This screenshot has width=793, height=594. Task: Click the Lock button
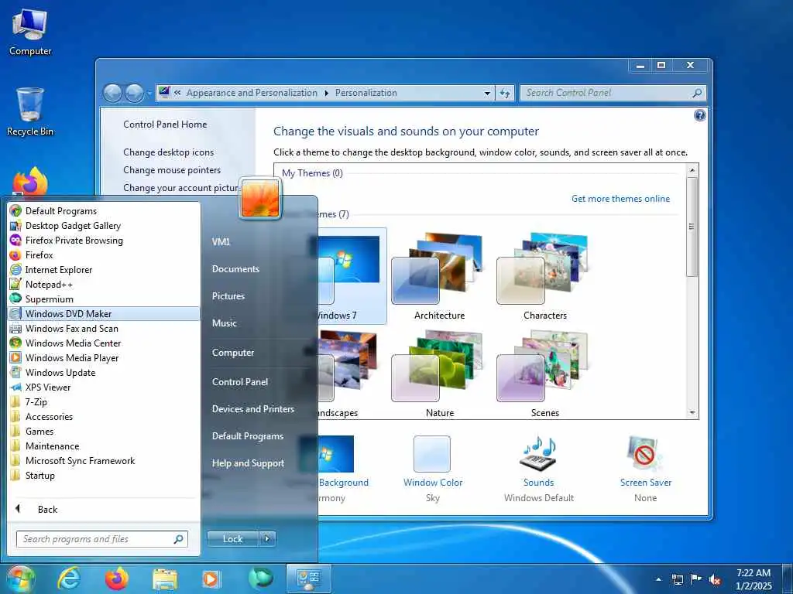pos(233,539)
